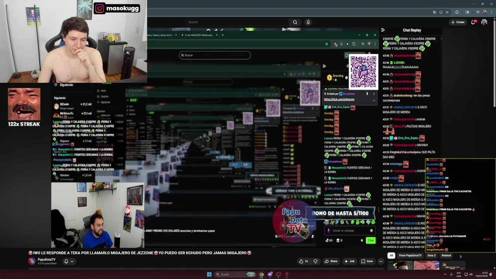Open YouTube notifications bell with 9+ badge
Screen dimensions: 496x279
473,22
